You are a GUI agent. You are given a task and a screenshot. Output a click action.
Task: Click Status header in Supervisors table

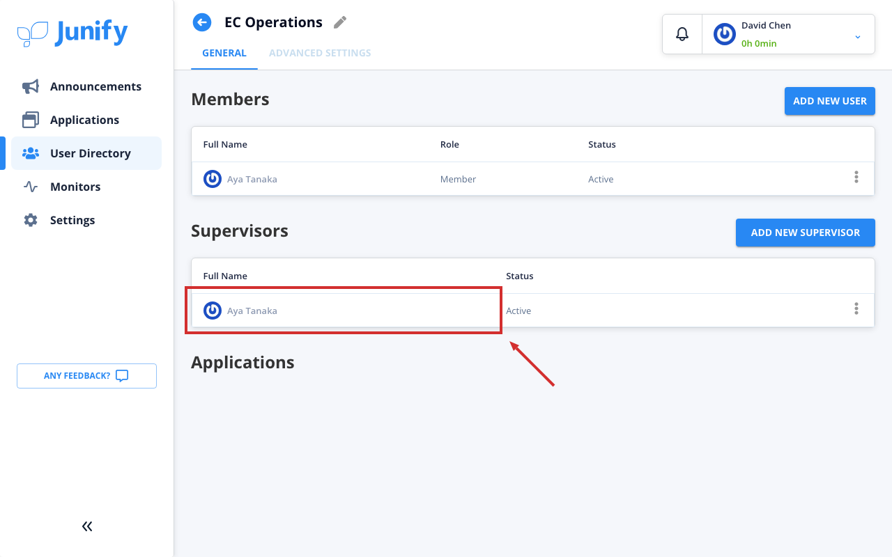tap(520, 276)
